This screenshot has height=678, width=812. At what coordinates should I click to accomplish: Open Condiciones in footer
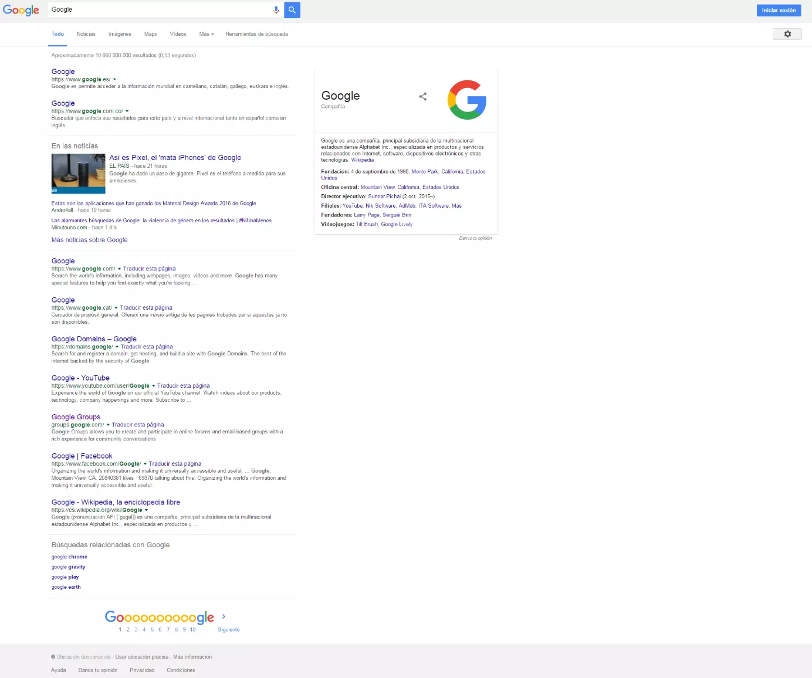(181, 670)
